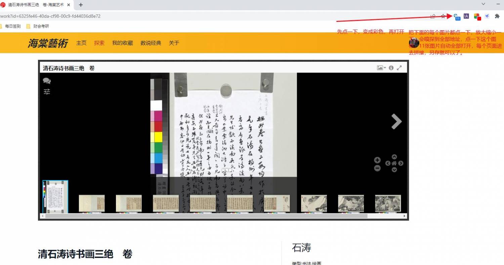Open the image mode dropdown in viewer header
The width and height of the screenshot is (504, 265).
click(381, 68)
